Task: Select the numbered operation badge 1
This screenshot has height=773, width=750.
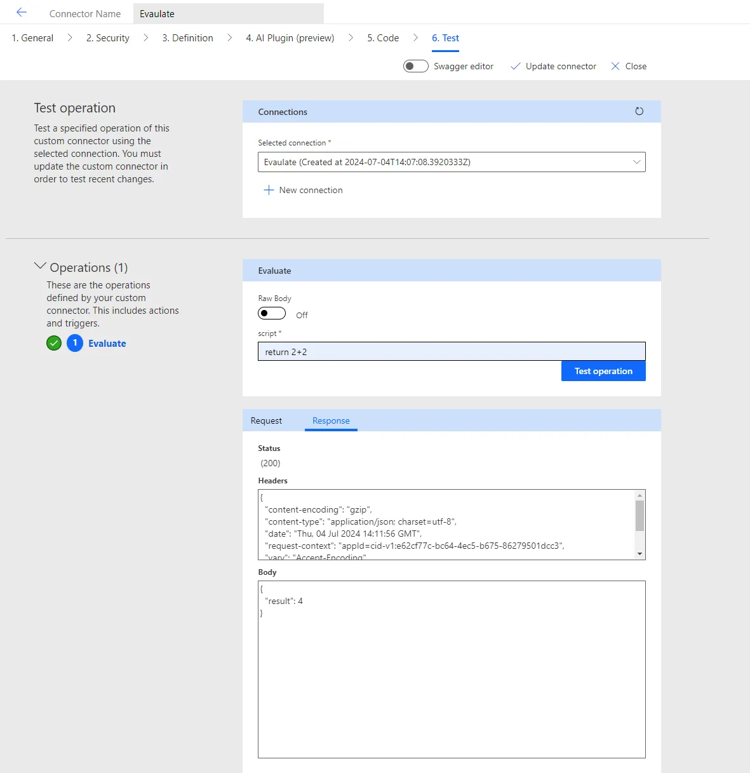Action: click(75, 344)
